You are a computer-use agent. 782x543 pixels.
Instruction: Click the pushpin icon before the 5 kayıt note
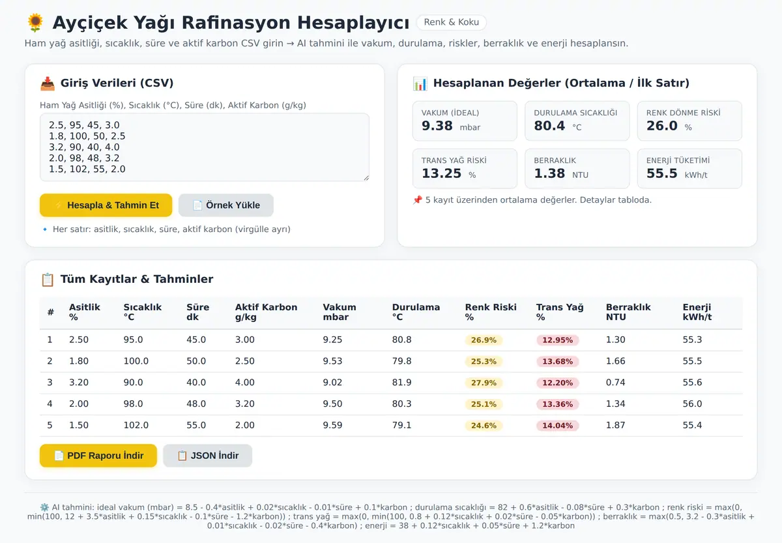point(417,200)
